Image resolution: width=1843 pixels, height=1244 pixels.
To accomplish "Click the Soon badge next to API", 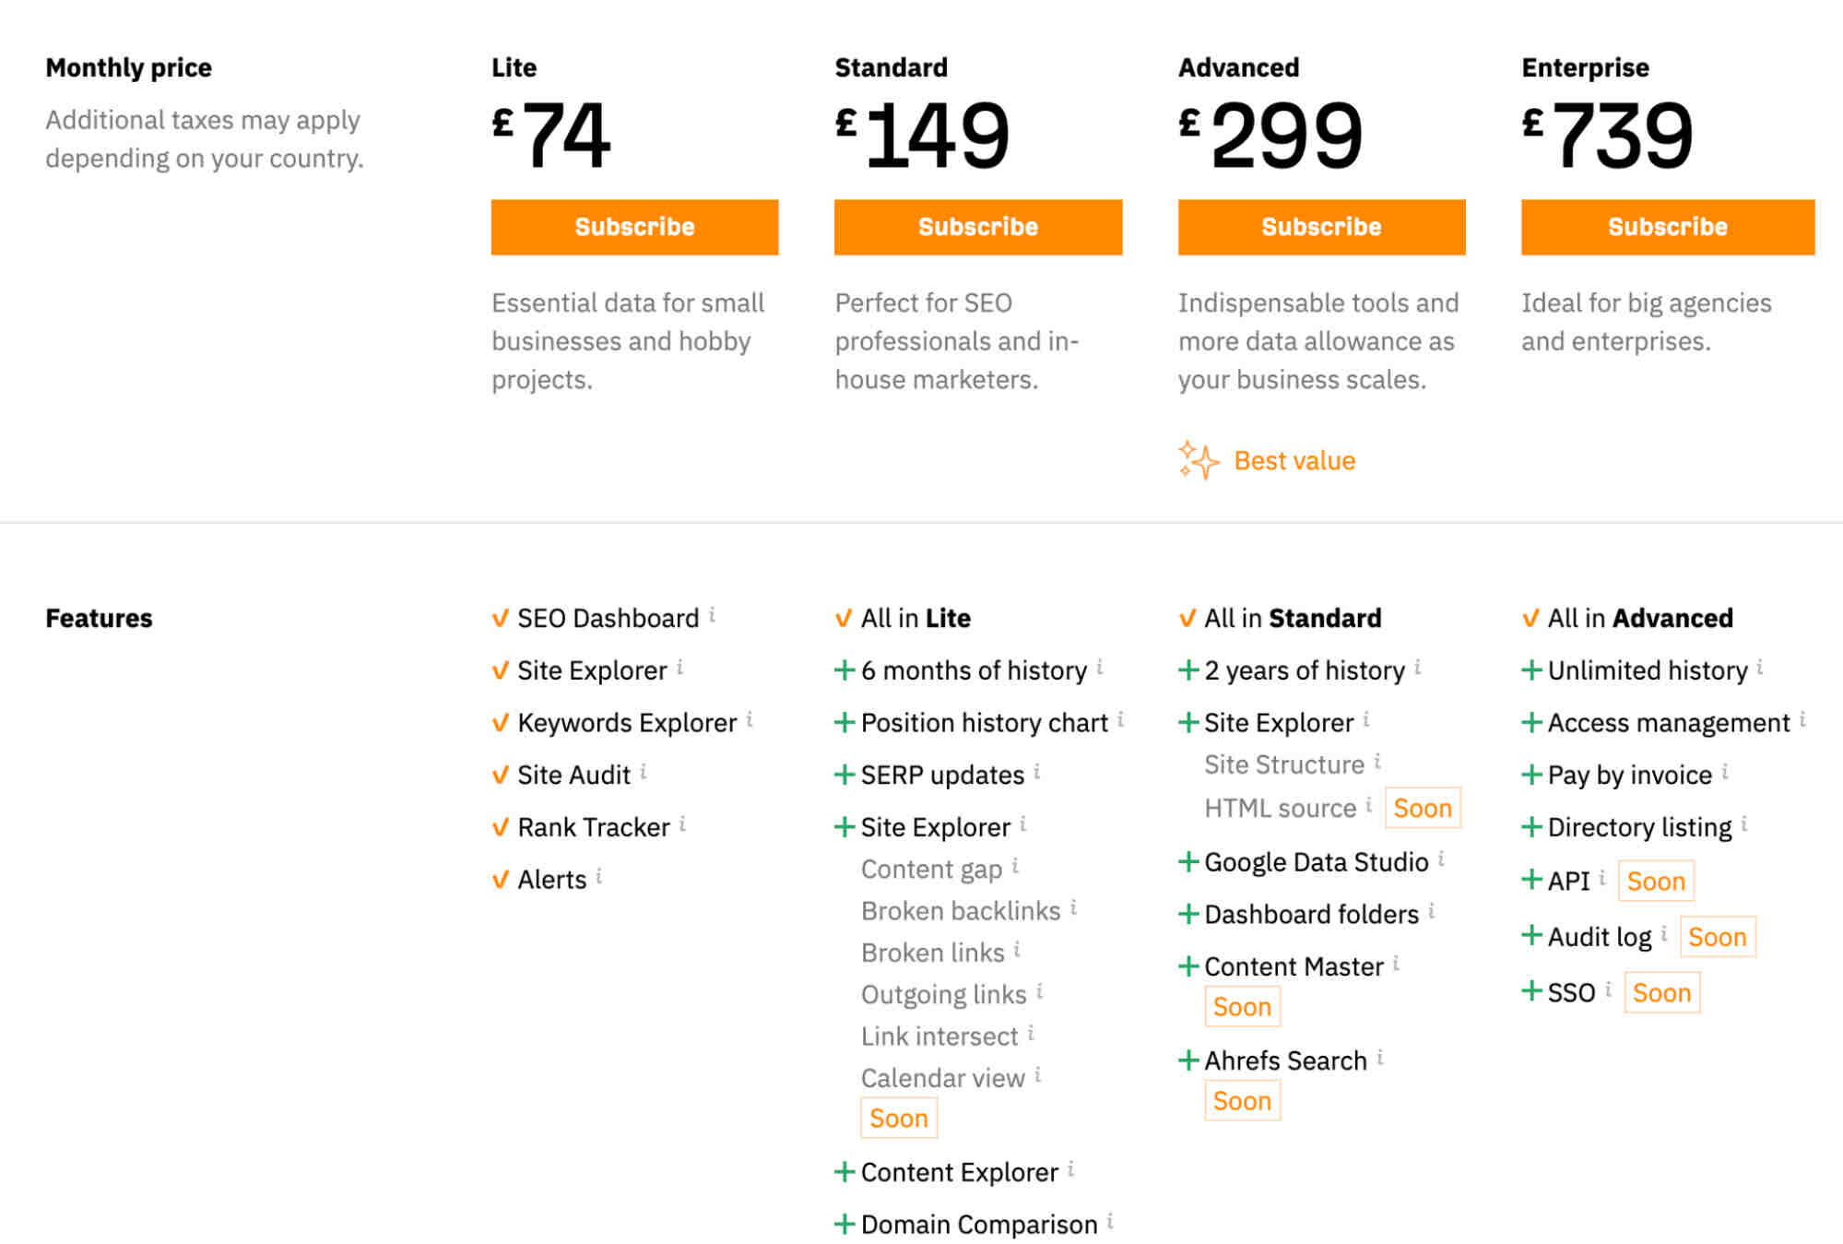I will click(1655, 881).
